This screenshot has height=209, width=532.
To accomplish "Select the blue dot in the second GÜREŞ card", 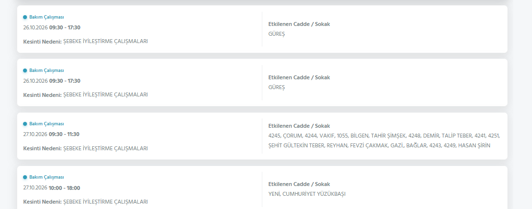I will (25, 70).
